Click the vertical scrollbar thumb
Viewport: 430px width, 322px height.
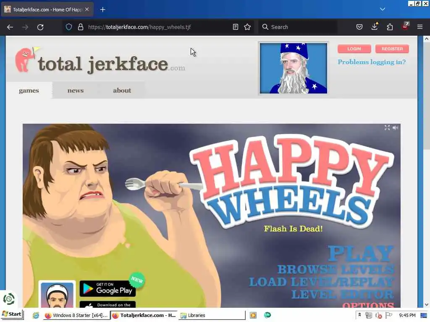click(x=427, y=96)
